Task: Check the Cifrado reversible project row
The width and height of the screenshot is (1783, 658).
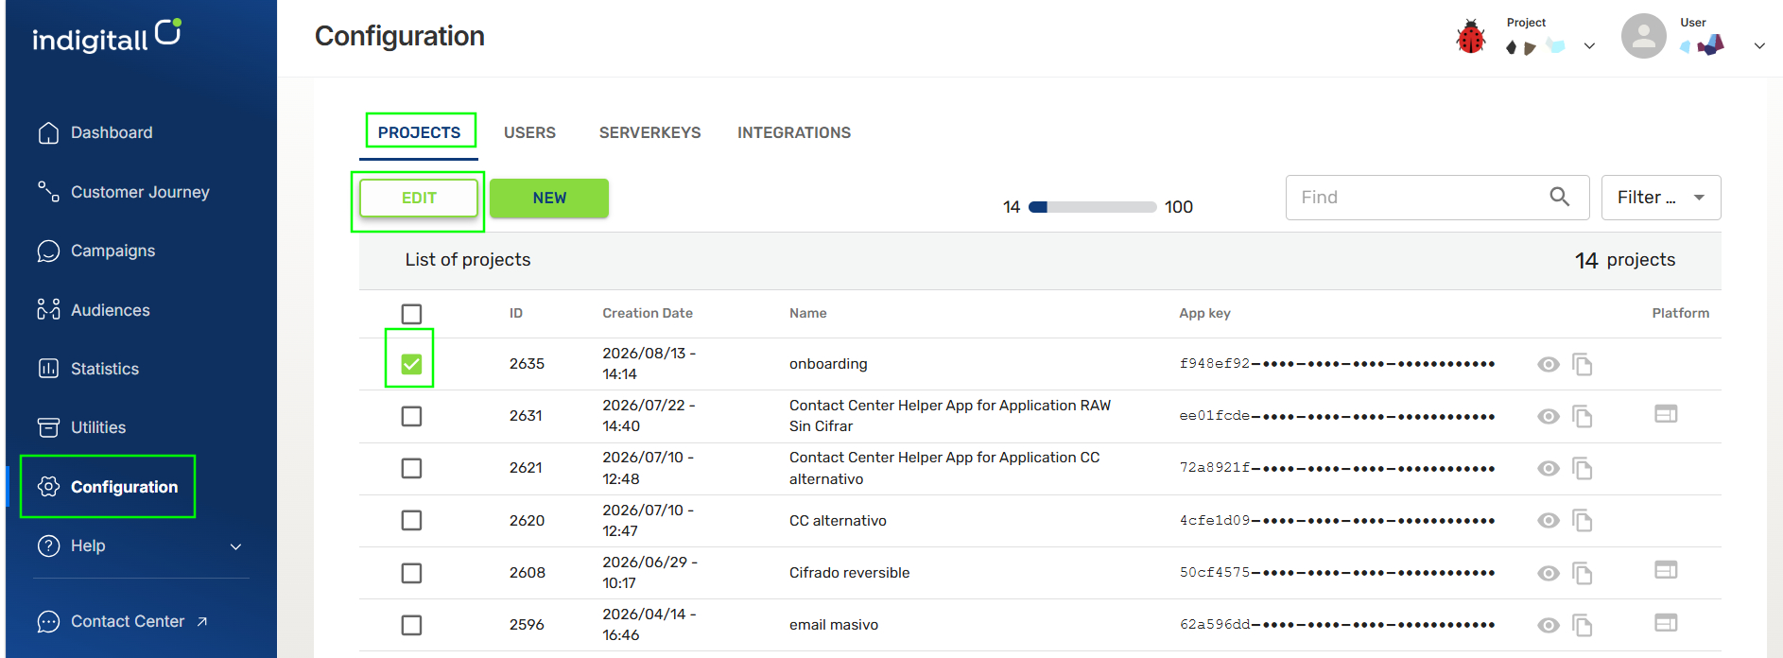Action: (x=411, y=573)
